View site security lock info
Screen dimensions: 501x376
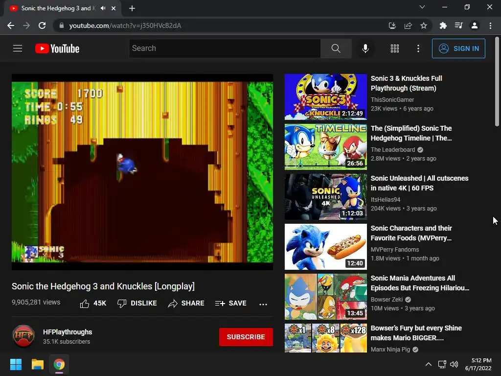coord(62,25)
